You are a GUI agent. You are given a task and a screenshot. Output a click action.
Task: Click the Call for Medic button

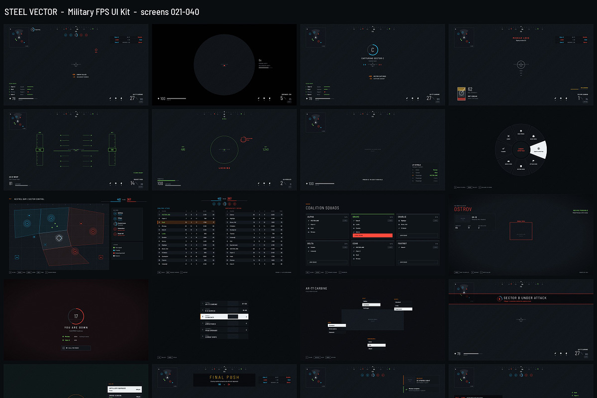pos(76,348)
